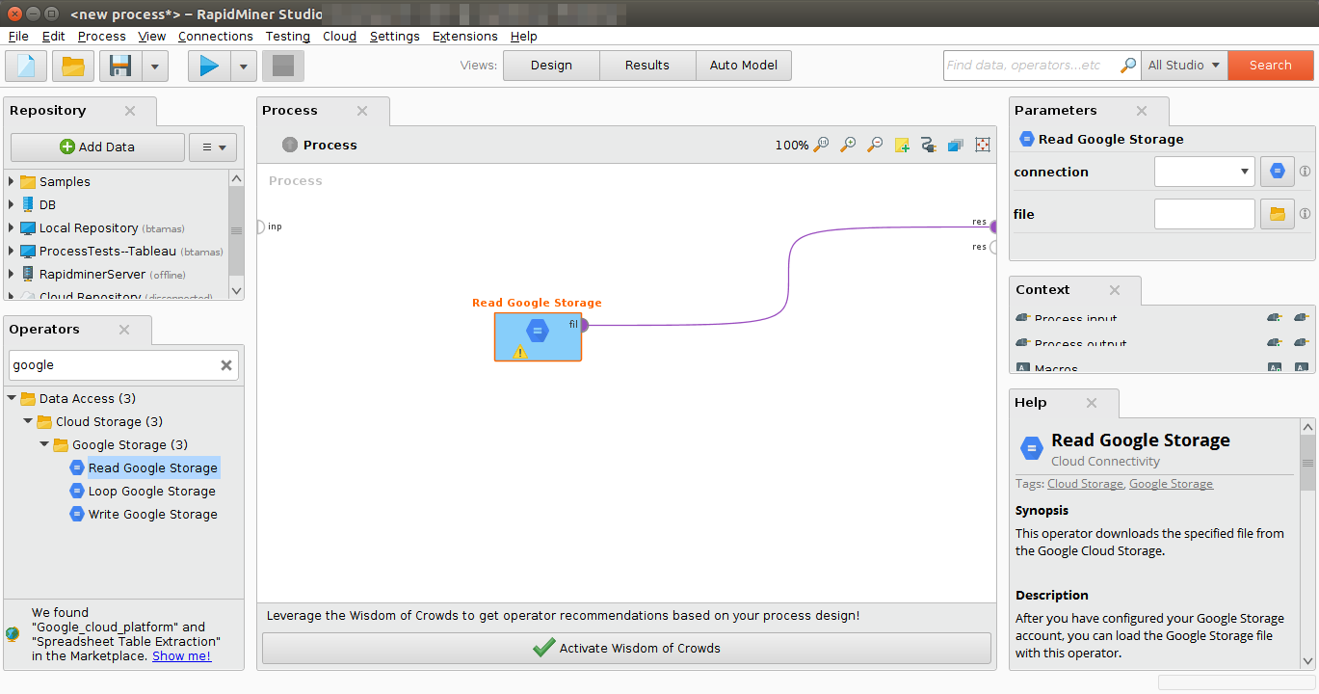The width and height of the screenshot is (1319, 694).
Task: Open the connection combo box in Parameters
Action: point(1204,172)
